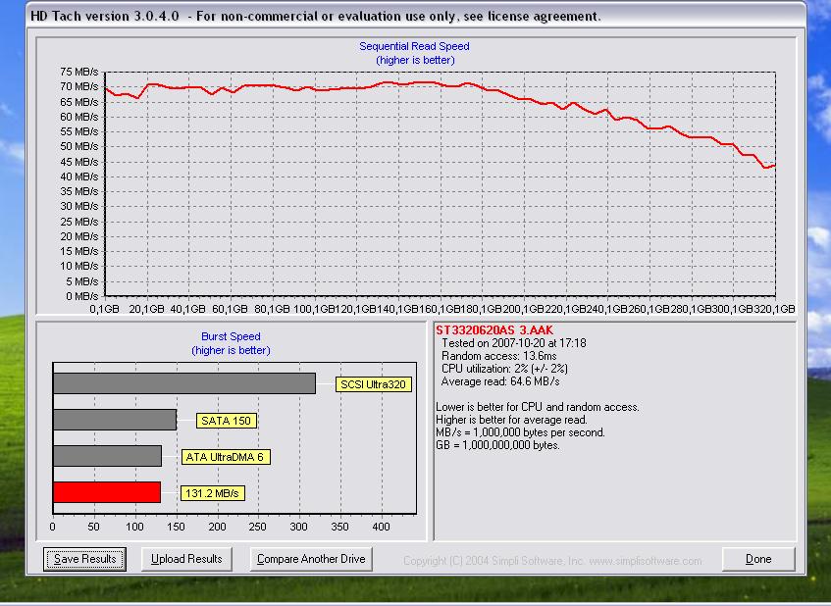Viewport: 831px width, 606px height.
Task: Click the ATA UltraDMA 6 yellow label
Action: coord(226,457)
